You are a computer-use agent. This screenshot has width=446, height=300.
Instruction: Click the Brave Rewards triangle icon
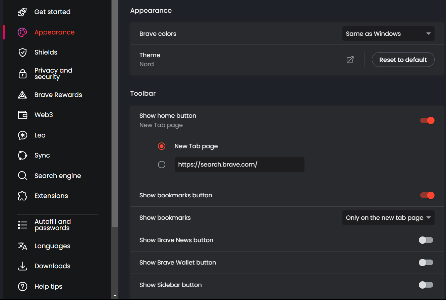pyautogui.click(x=22, y=95)
